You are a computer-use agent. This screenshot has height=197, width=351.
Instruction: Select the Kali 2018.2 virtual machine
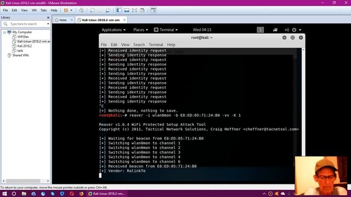pyautogui.click(x=24, y=46)
